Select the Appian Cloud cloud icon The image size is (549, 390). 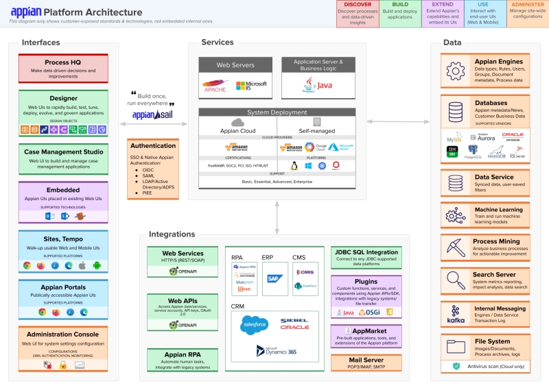click(x=237, y=122)
